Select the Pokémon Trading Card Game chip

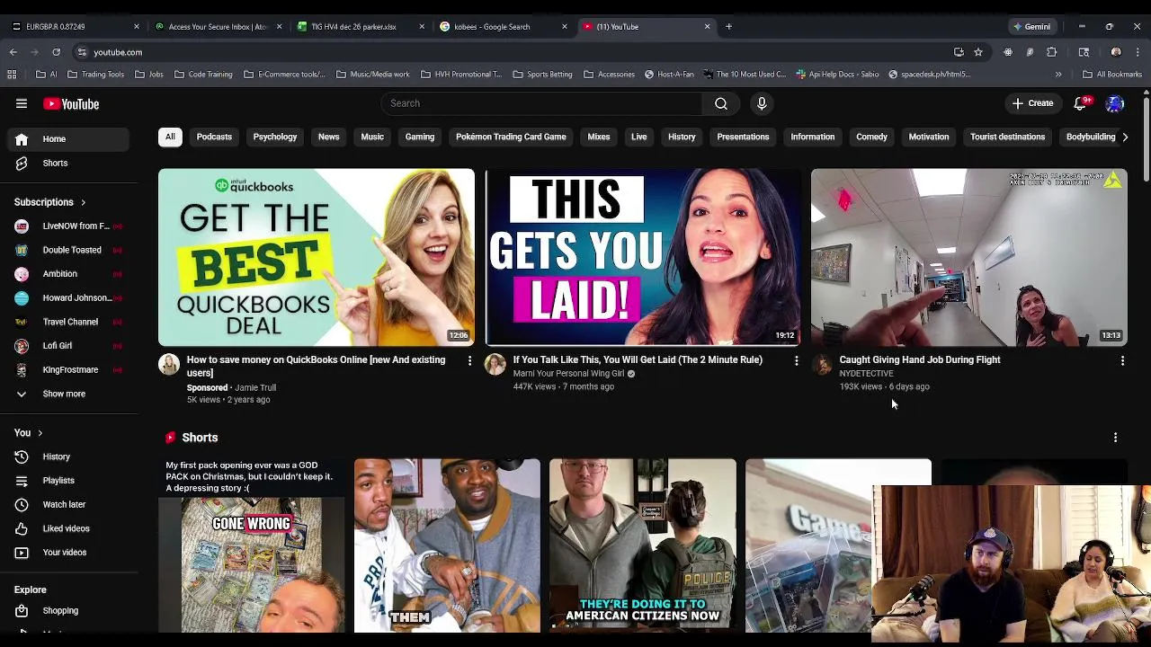point(511,137)
